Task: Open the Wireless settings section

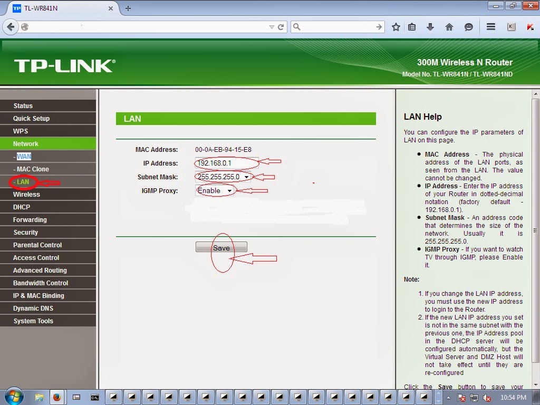Action: point(26,194)
